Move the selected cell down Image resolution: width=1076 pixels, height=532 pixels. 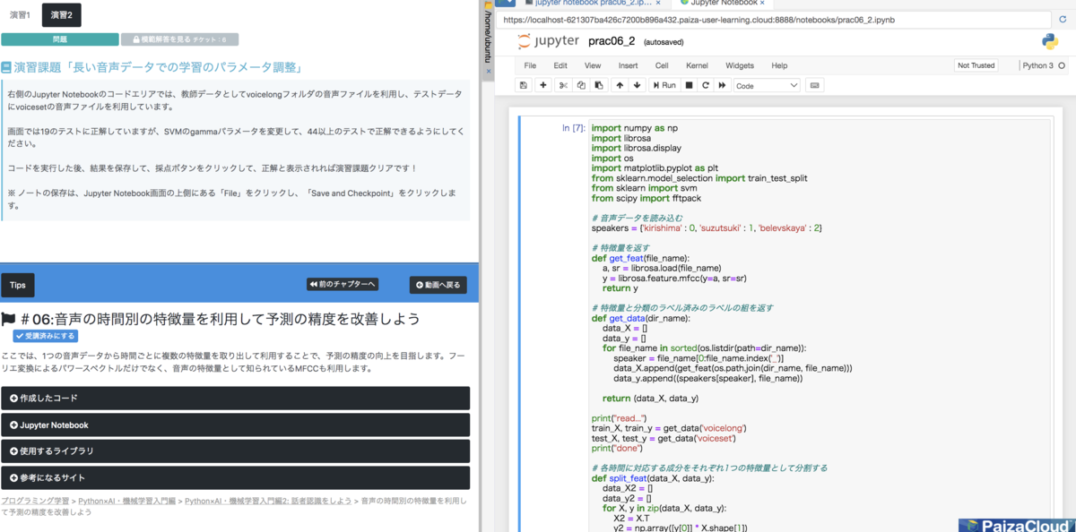637,85
